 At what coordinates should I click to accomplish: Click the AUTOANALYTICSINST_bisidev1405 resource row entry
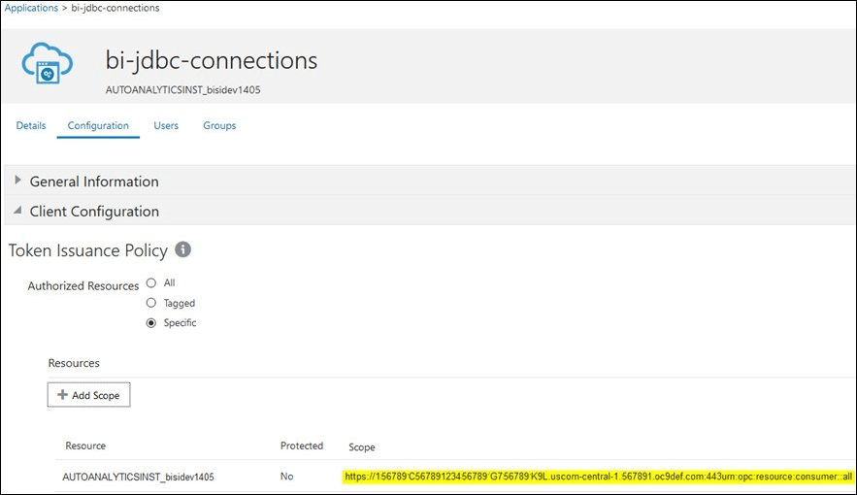(138, 478)
